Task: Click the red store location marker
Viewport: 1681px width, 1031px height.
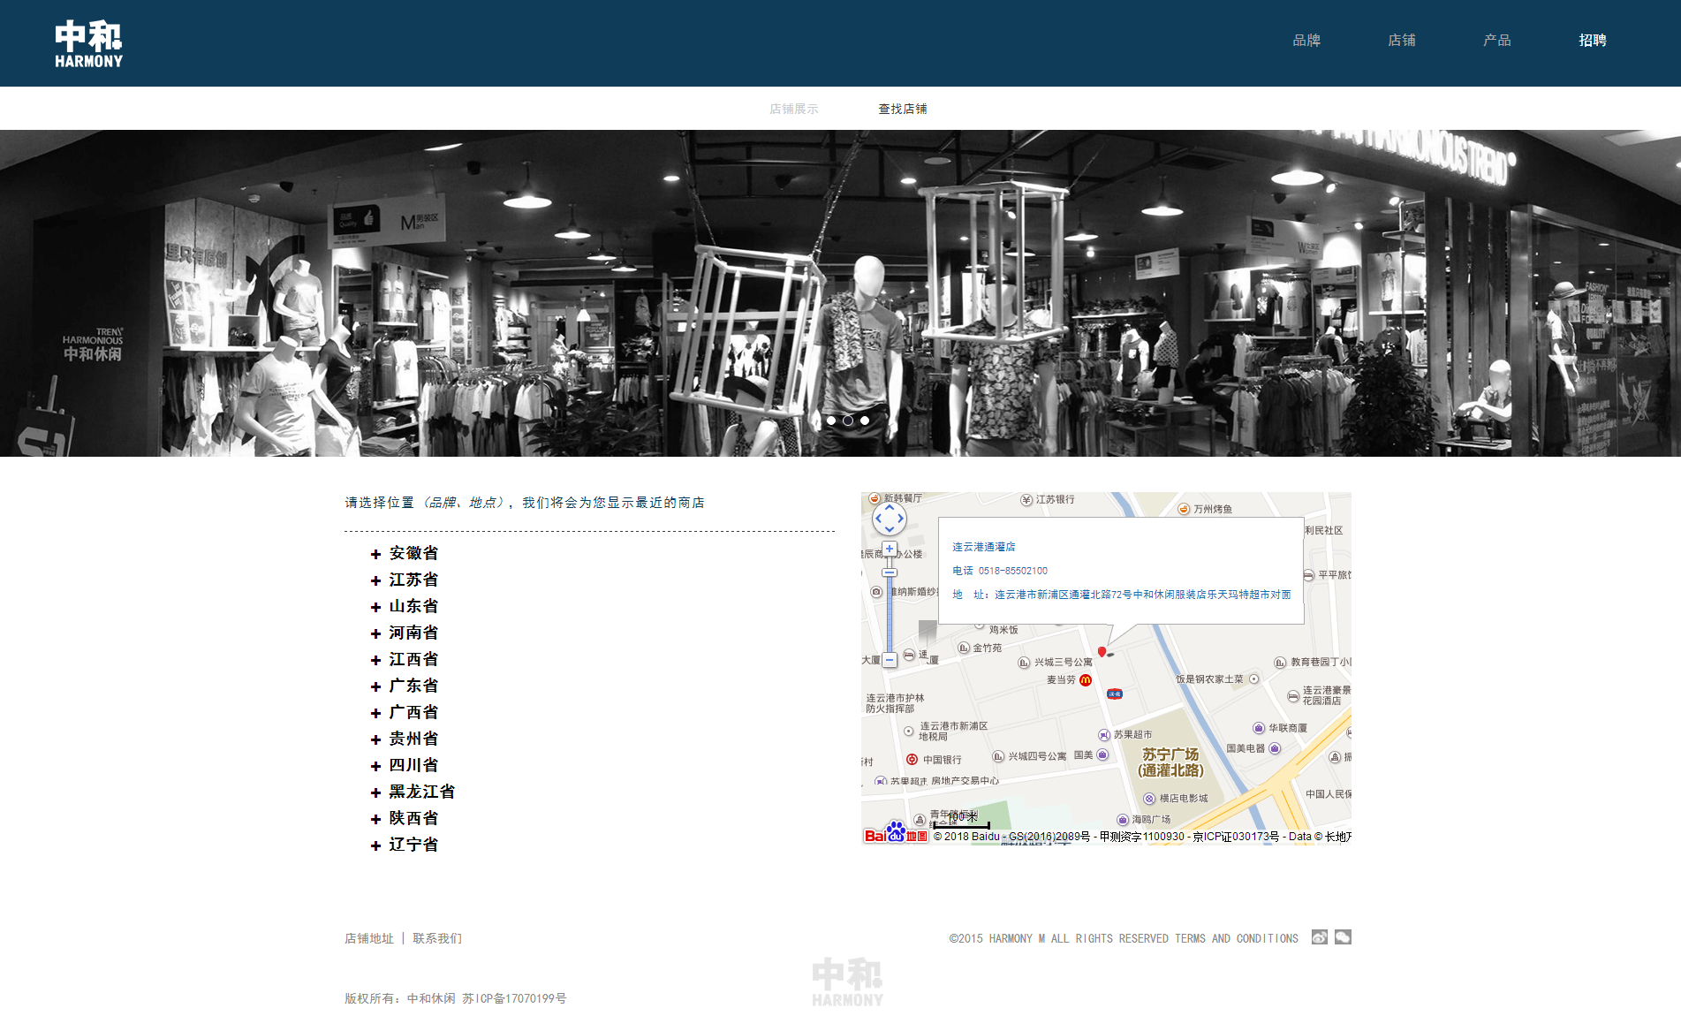Action: [1102, 652]
